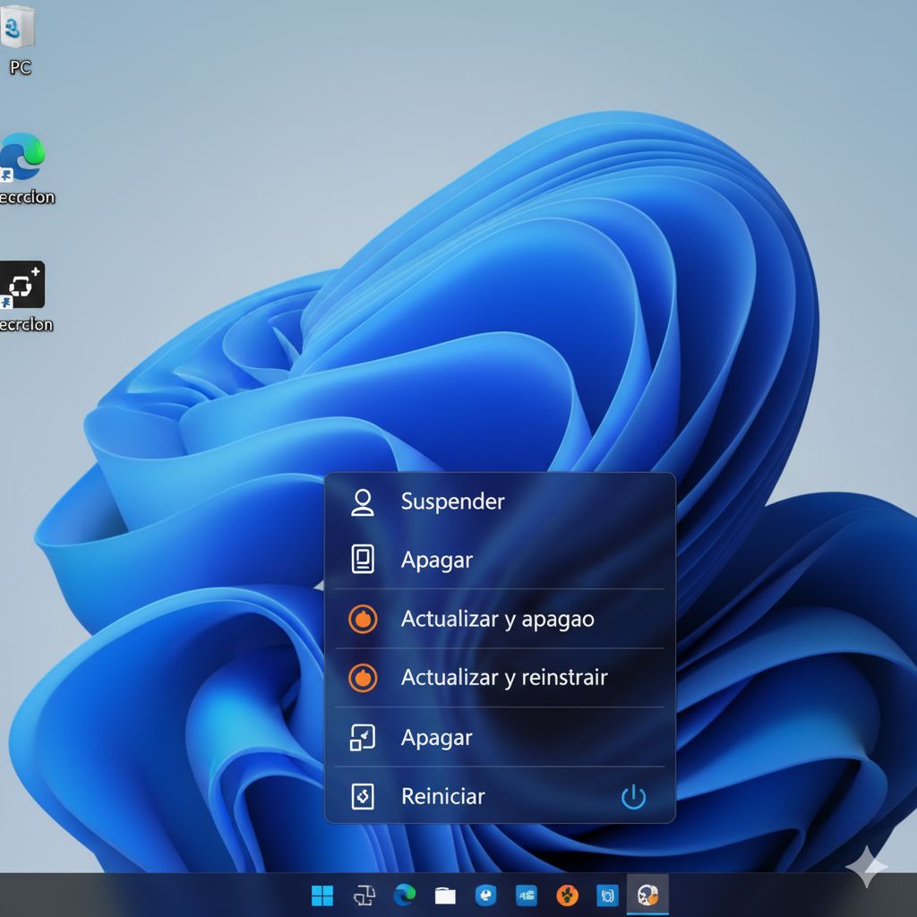Open the blue taskbar app with bracket symbol
The height and width of the screenshot is (917, 917).
(608, 896)
